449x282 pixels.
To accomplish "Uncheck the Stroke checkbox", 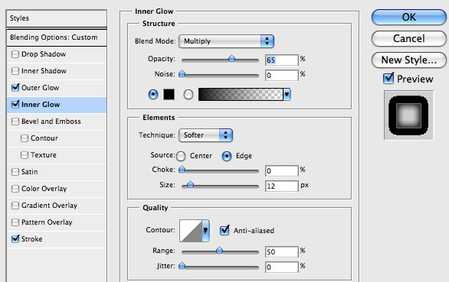I will (15, 239).
